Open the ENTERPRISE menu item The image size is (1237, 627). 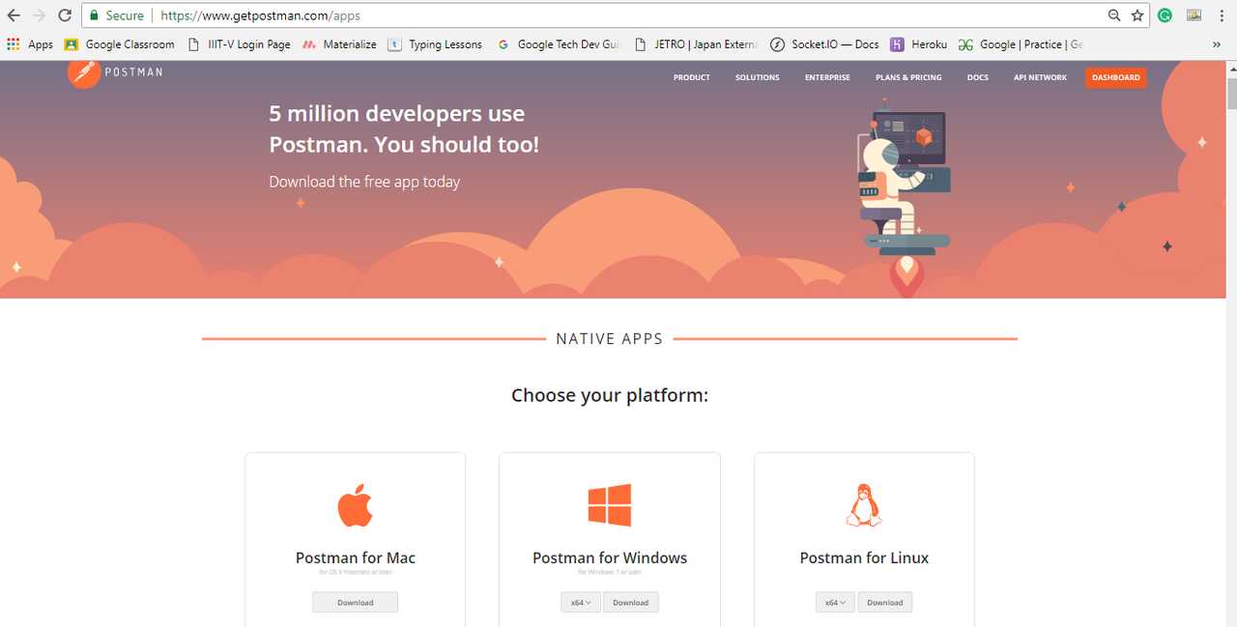pos(827,77)
